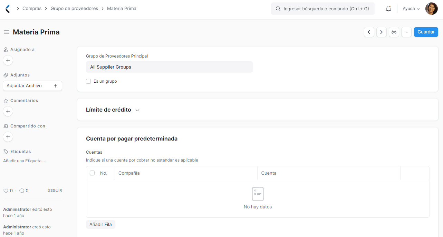Open the three-dots more options menu

(x=406, y=32)
